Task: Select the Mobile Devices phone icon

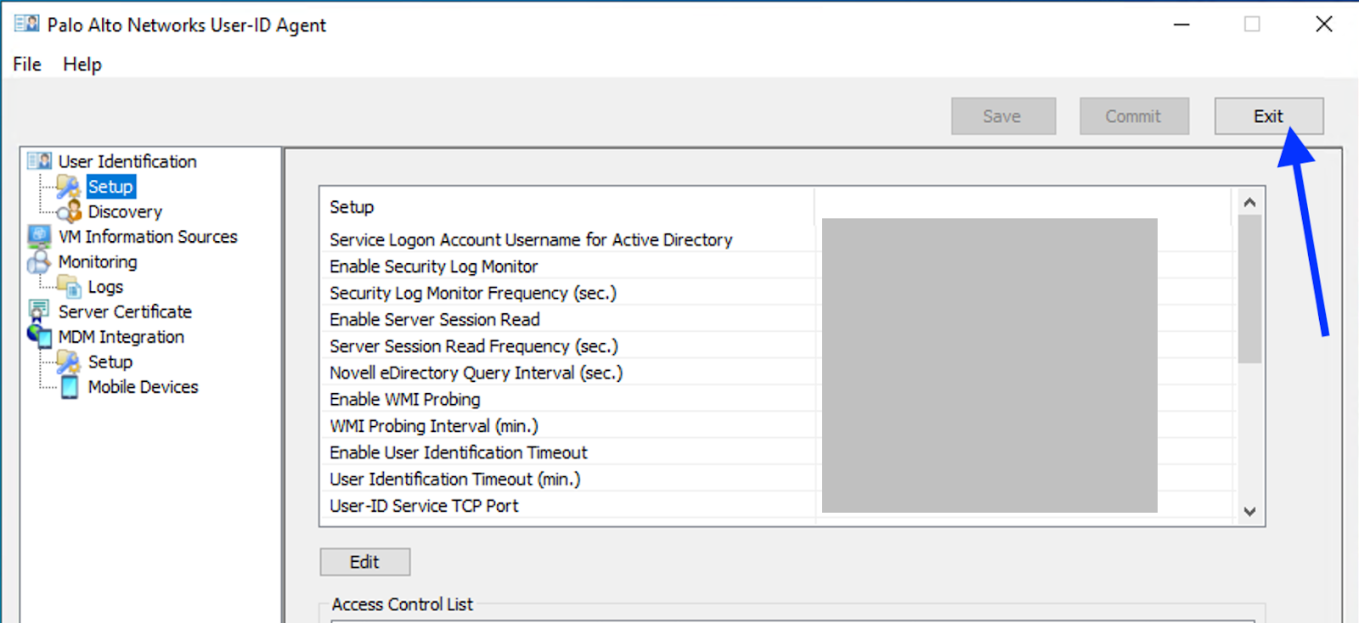Action: tap(70, 387)
